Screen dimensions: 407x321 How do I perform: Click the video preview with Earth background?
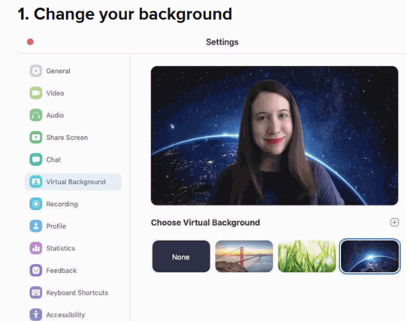274,135
